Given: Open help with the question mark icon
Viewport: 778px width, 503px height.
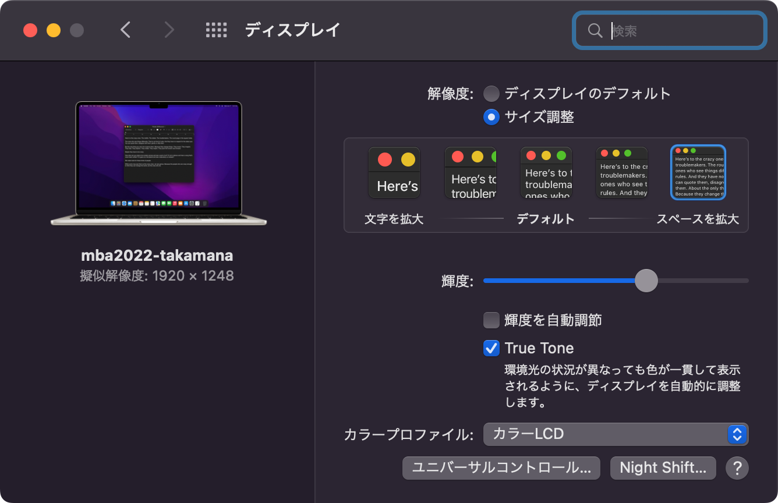Looking at the screenshot, I should (x=737, y=467).
